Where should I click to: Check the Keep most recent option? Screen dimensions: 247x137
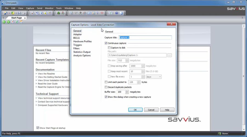point(109,71)
